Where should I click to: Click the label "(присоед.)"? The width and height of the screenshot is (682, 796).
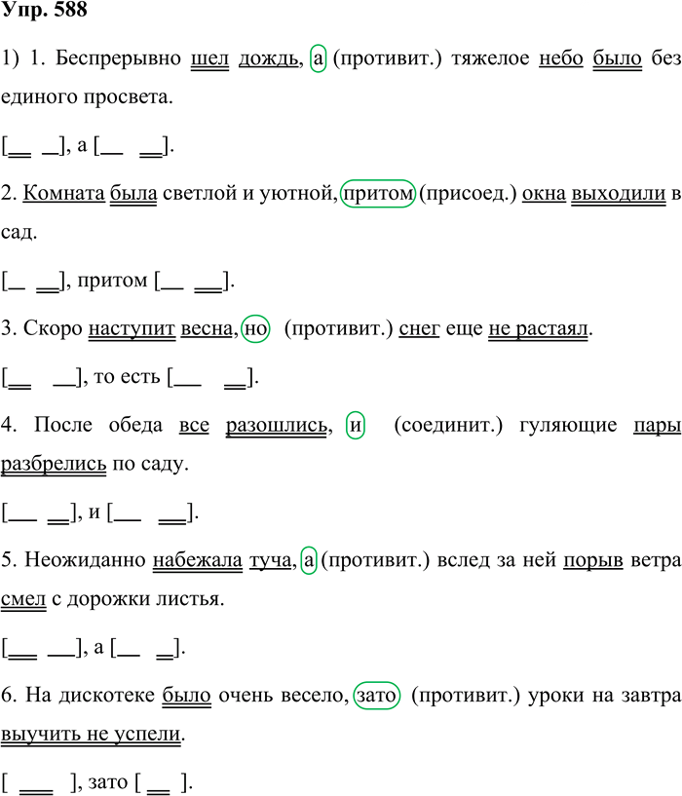pyautogui.click(x=469, y=194)
